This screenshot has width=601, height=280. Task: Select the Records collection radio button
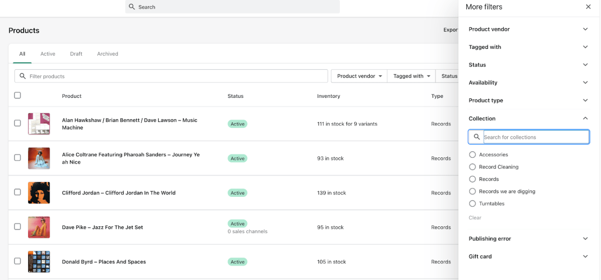point(472,179)
